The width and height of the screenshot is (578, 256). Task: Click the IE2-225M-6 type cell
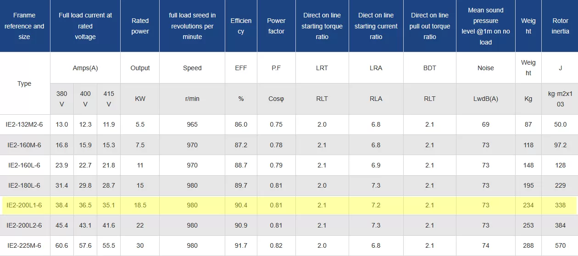(x=24, y=245)
